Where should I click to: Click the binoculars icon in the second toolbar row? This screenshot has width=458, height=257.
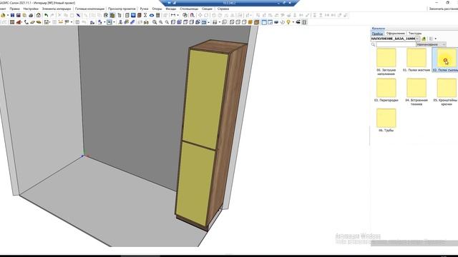[x=146, y=22]
